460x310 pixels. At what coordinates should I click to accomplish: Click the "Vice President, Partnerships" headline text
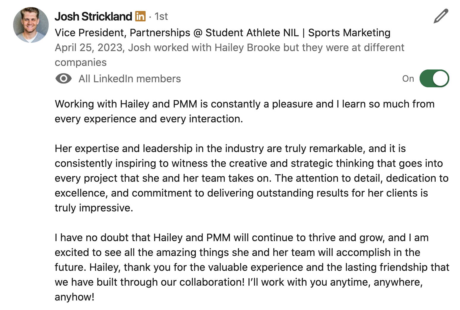pyautogui.click(x=122, y=33)
